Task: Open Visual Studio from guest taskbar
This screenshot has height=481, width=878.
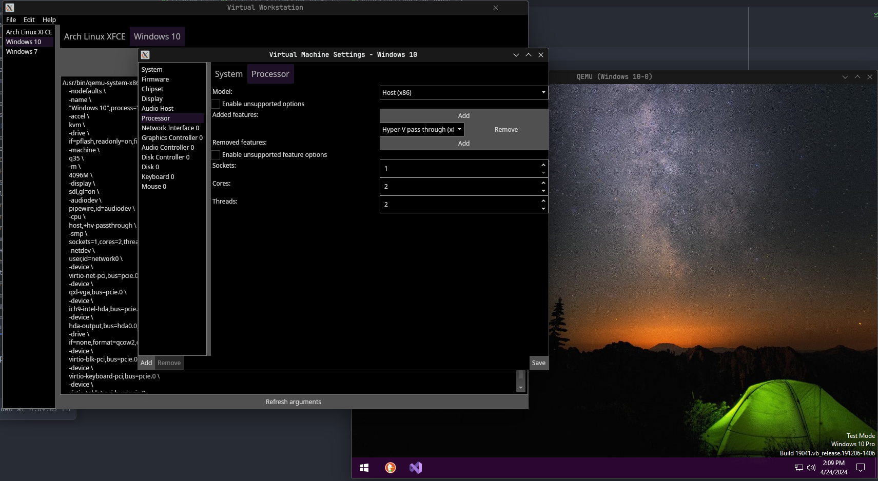Action: (x=416, y=468)
